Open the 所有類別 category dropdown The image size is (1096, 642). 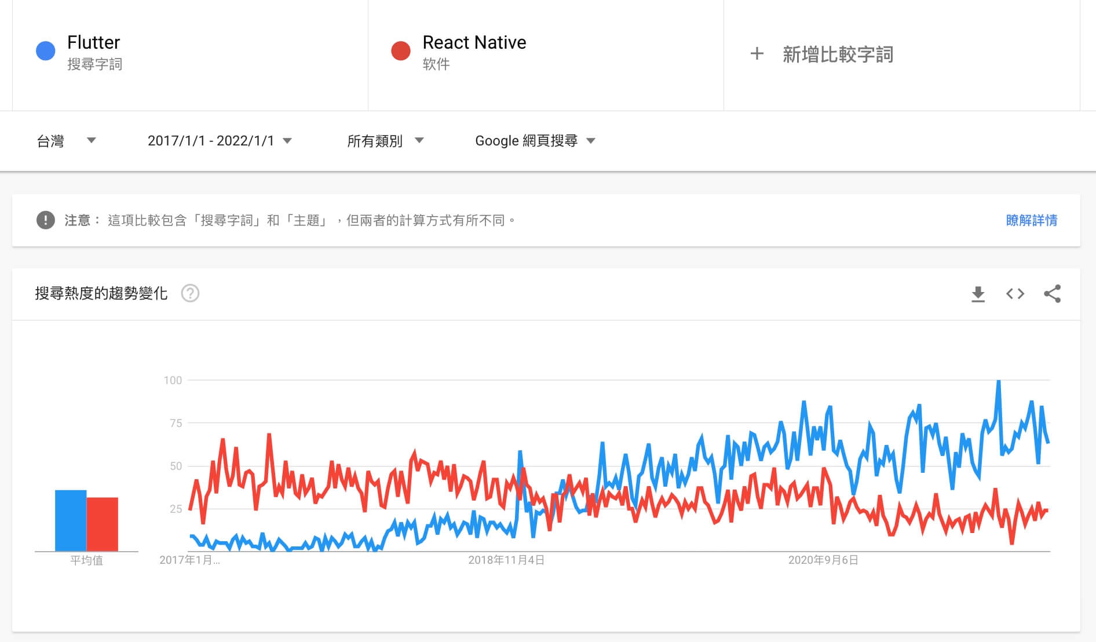(385, 141)
